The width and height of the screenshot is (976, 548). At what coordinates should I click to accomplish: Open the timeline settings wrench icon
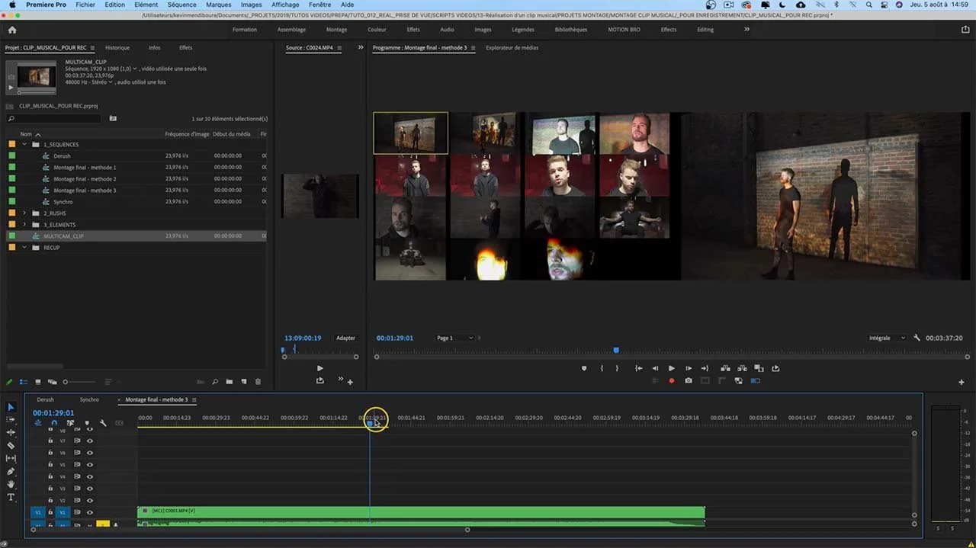click(x=103, y=424)
